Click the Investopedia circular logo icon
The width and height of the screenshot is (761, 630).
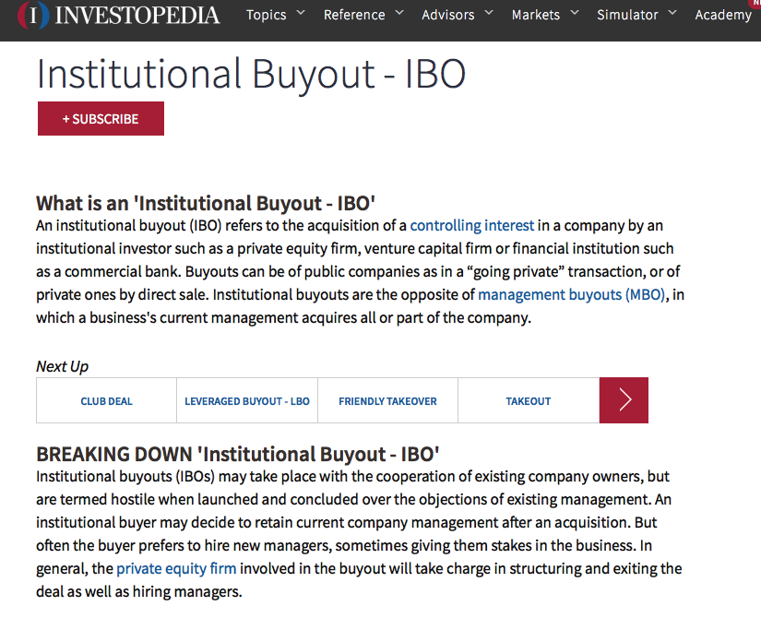(x=33, y=16)
